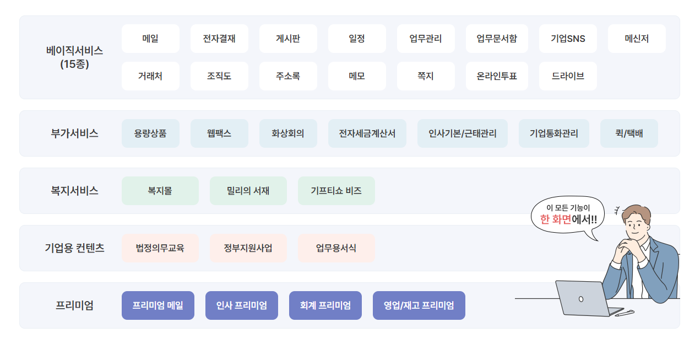Image resolution: width=695 pixels, height=338 pixels.
Task: Open the 복지몰 welfare service
Action: [160, 191]
